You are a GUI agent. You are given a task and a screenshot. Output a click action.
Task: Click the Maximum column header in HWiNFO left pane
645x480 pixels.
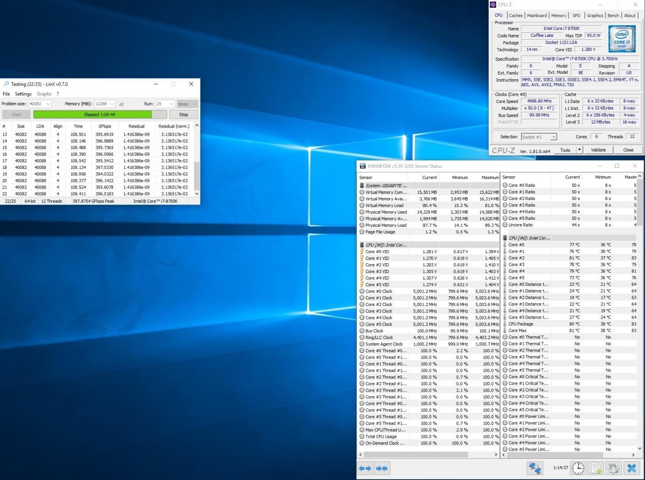(x=485, y=178)
